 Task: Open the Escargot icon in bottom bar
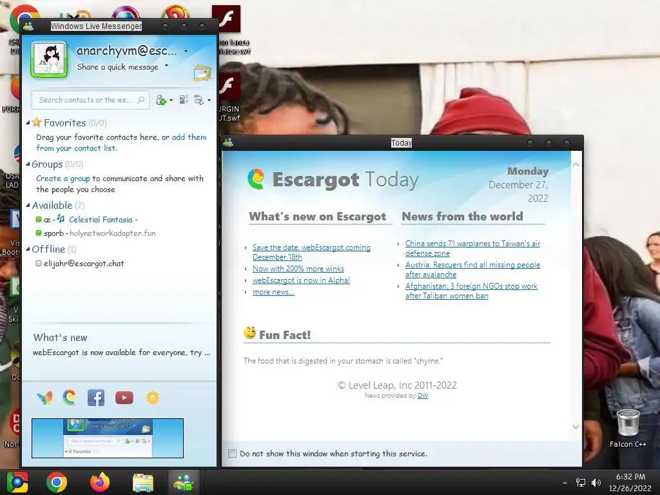pyautogui.click(x=70, y=397)
